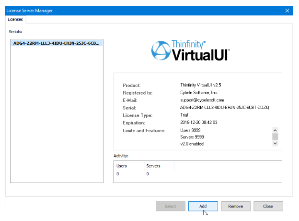
Task: Click the 'v2.0 enabled' feature entry
Action: coord(192,144)
